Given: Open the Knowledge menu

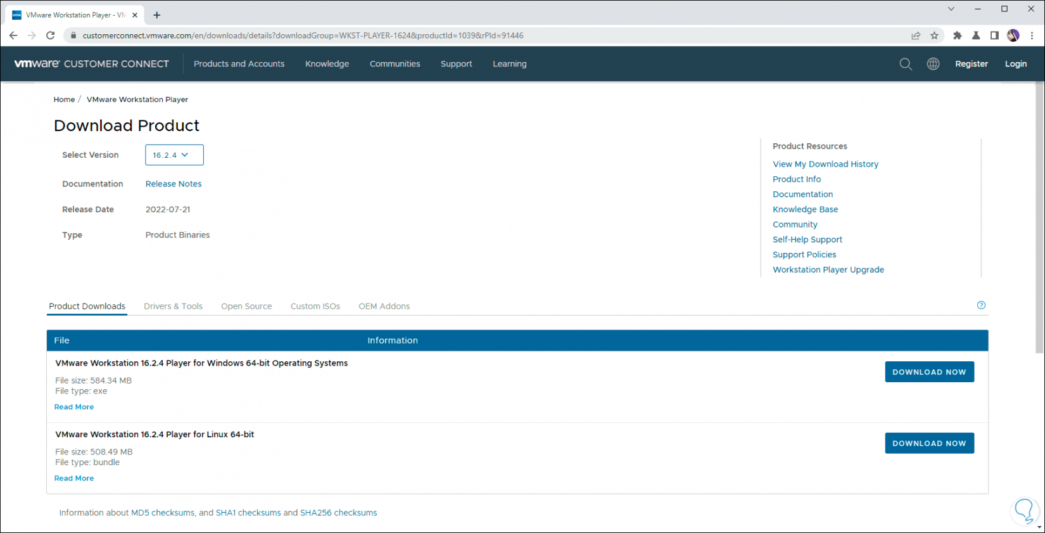Looking at the screenshot, I should point(327,64).
